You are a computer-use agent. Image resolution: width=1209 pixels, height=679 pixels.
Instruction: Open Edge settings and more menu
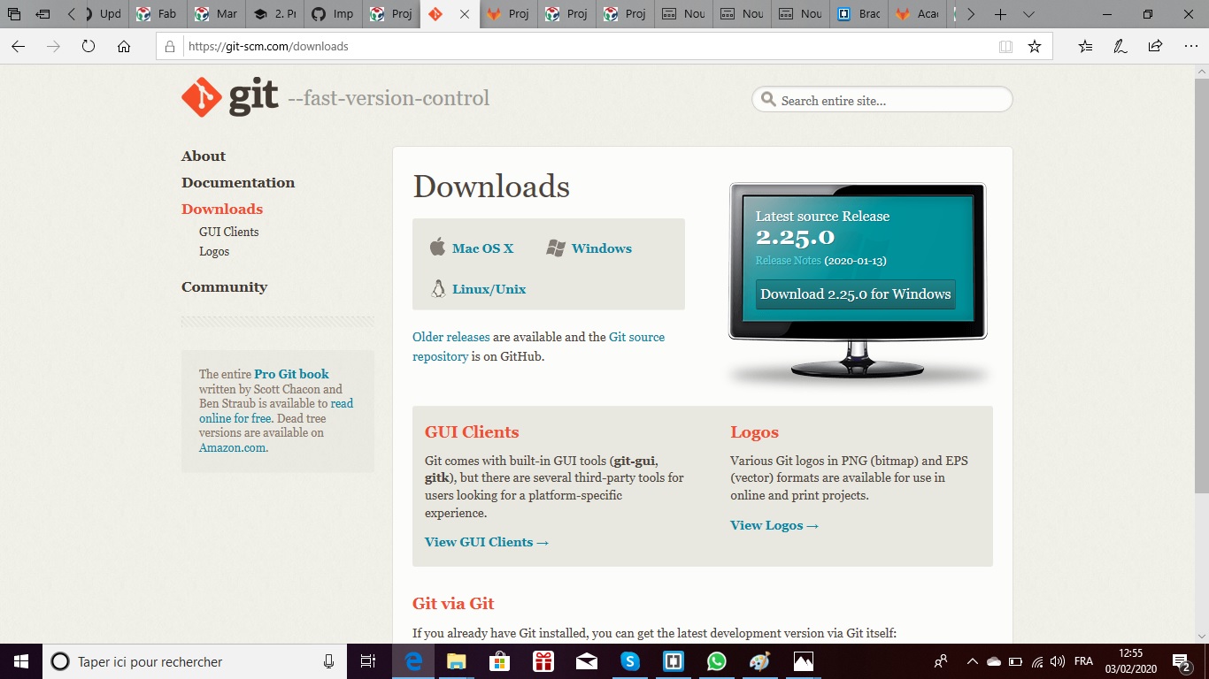point(1190,46)
